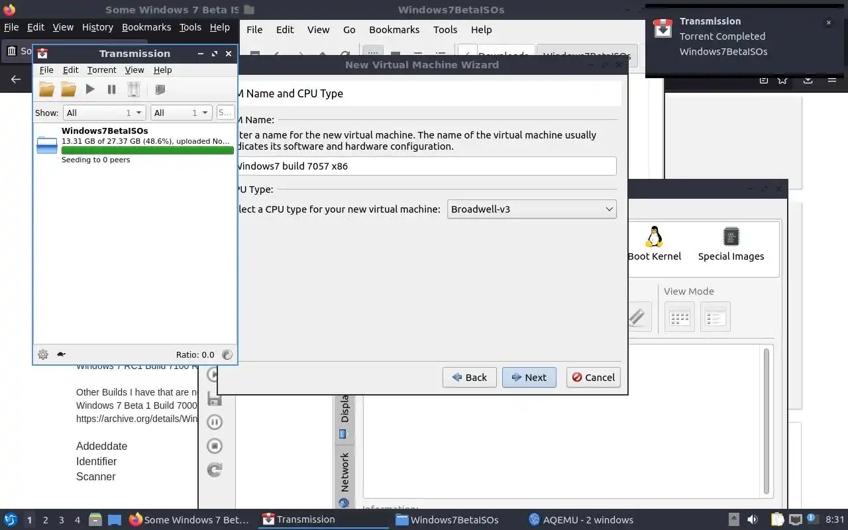Click the green torrent progress bar

[x=147, y=150]
